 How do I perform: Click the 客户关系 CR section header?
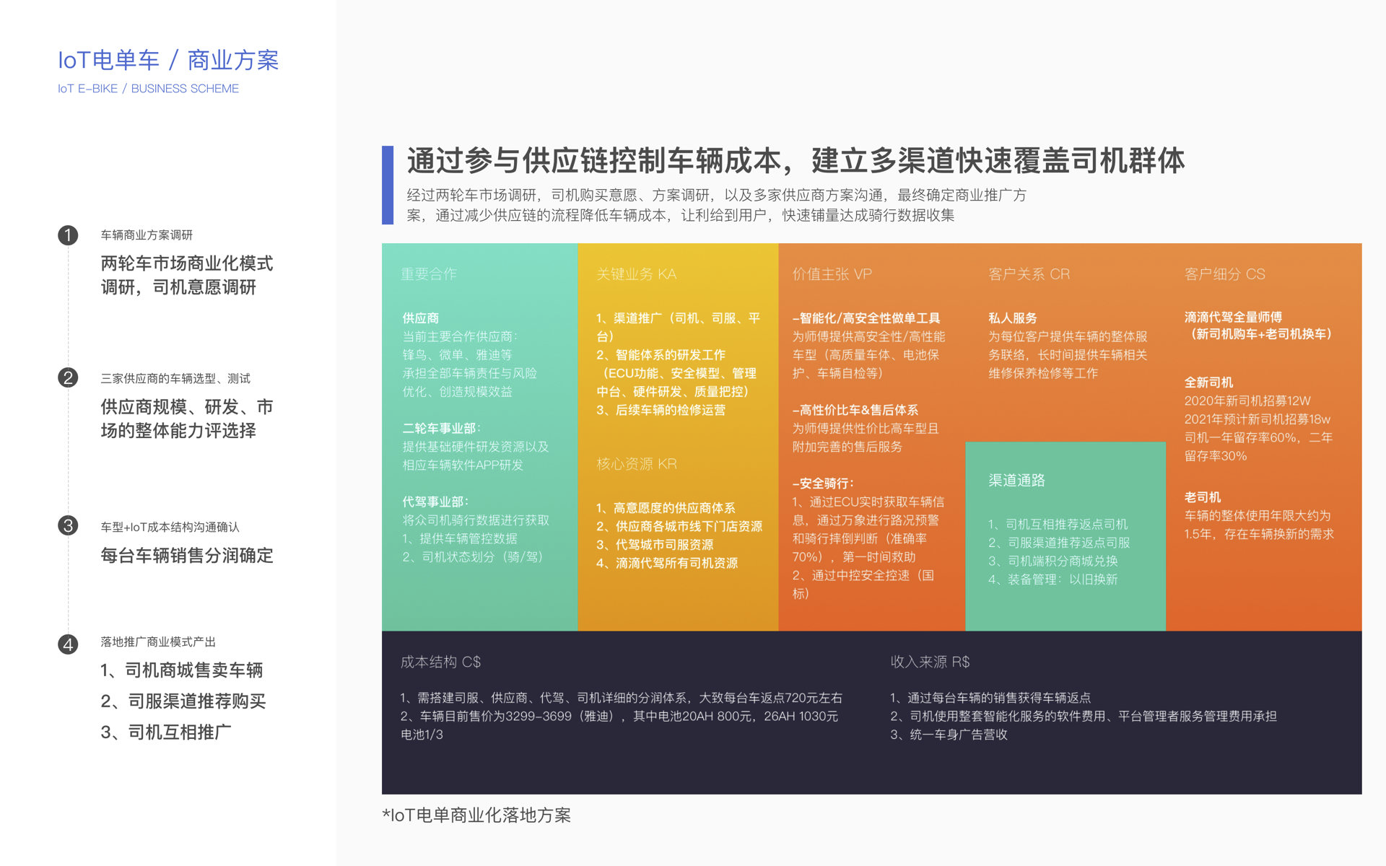1029,274
